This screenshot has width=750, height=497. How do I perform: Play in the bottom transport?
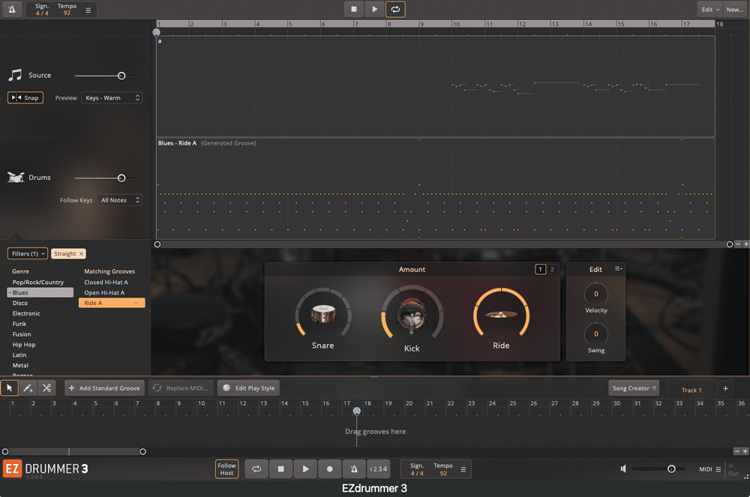[x=305, y=469]
